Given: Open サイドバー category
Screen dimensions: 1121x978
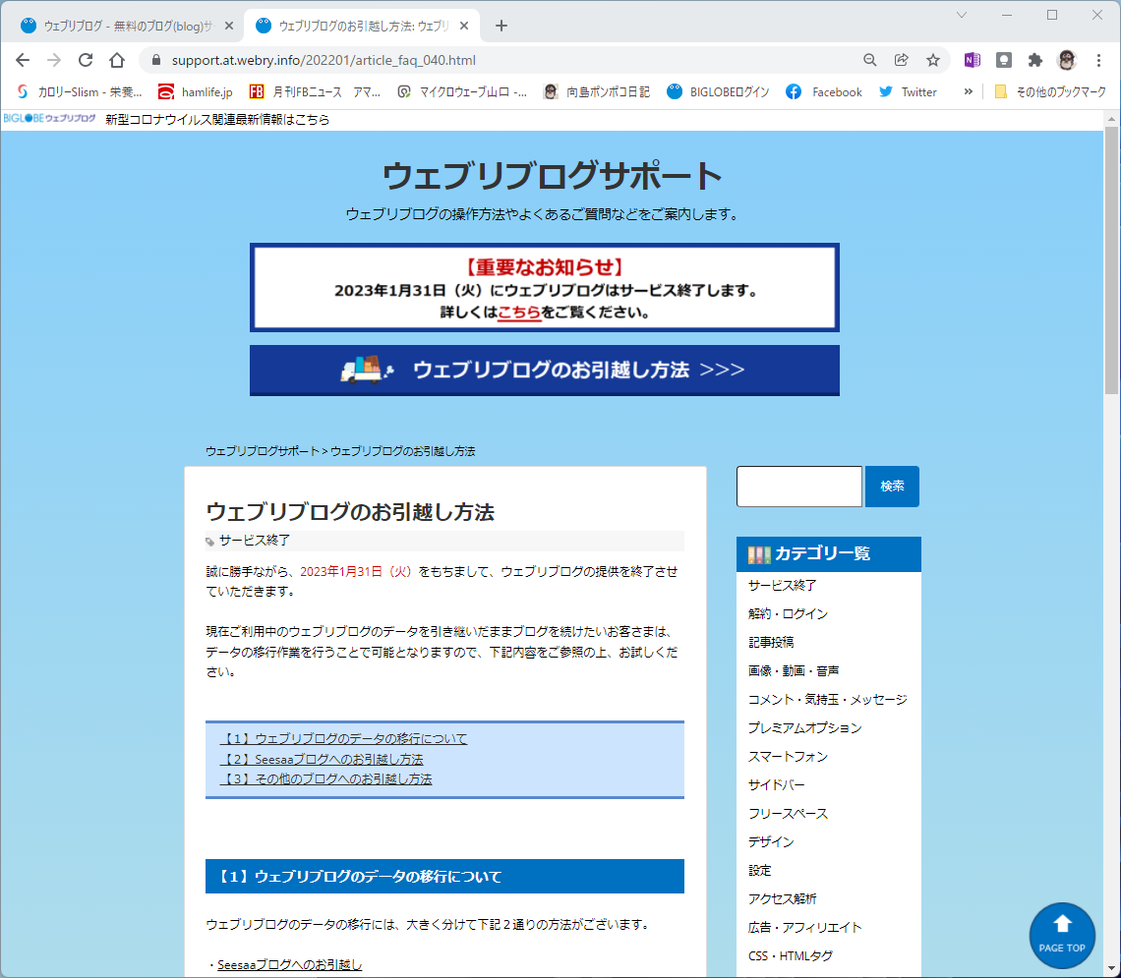Looking at the screenshot, I should (777, 785).
